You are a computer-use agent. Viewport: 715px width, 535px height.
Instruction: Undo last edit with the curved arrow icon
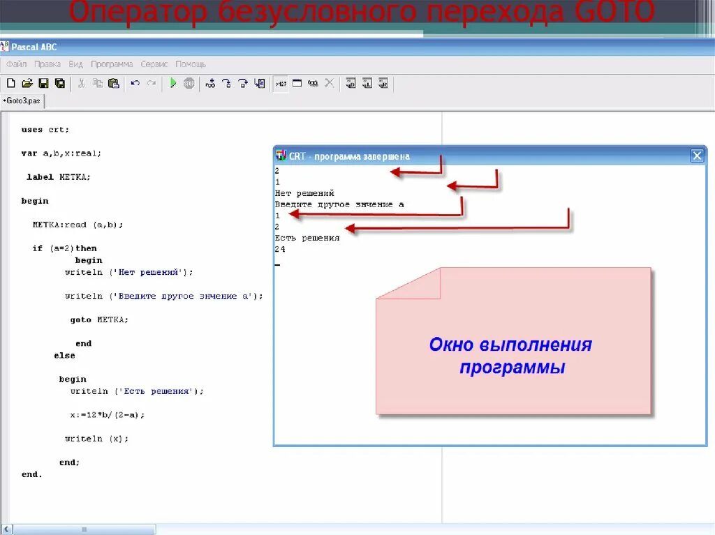(x=135, y=83)
